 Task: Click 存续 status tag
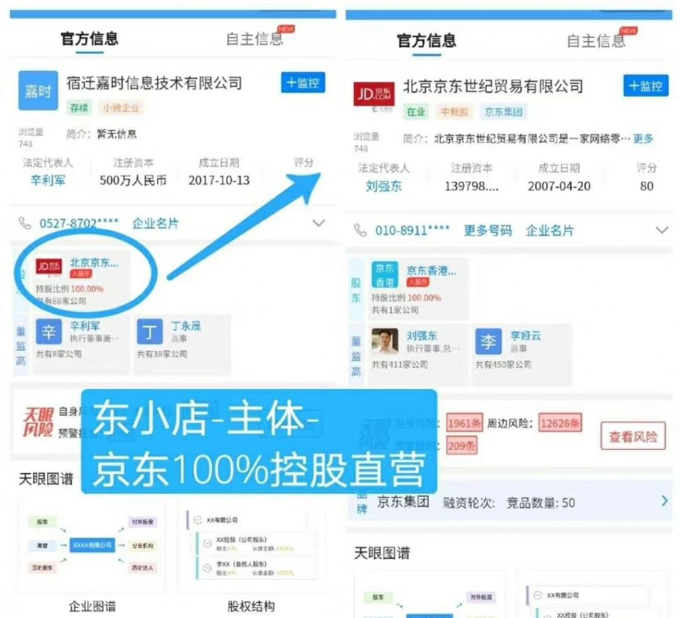(79, 107)
